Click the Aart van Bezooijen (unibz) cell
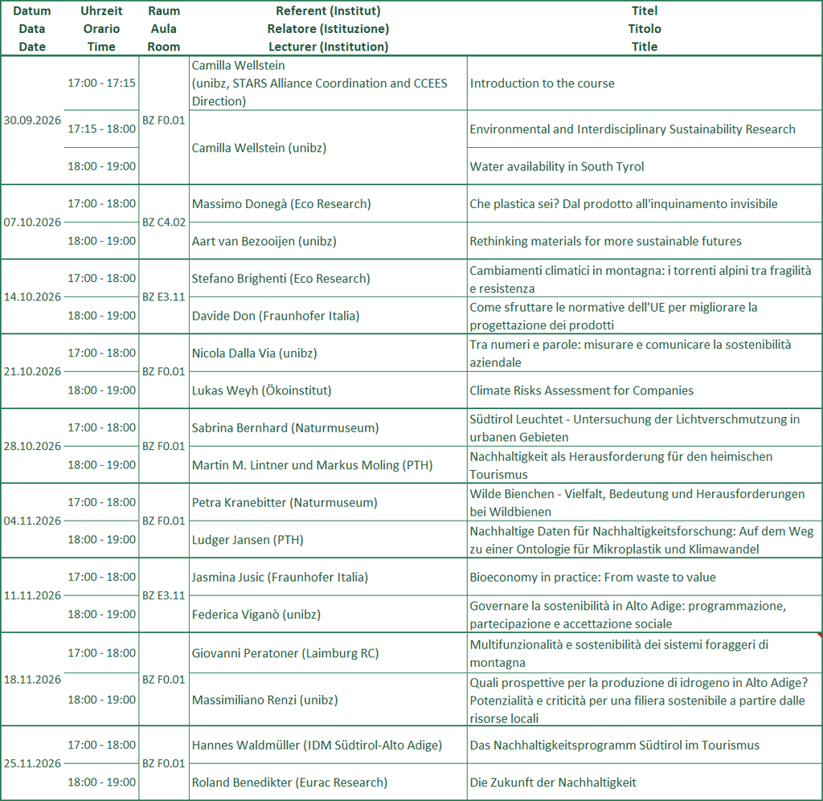823x801 pixels. click(328, 241)
